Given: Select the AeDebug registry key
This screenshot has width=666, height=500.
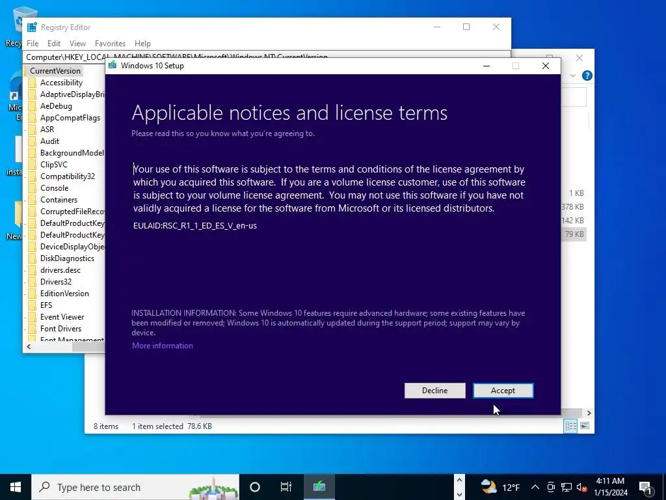Looking at the screenshot, I should (x=56, y=106).
